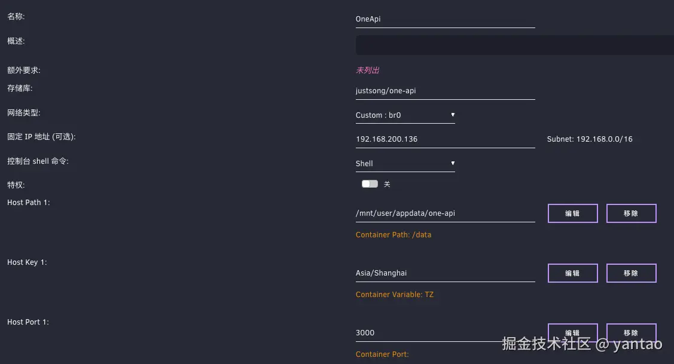Click the Host Port 1 field showing 3000
This screenshot has width=674, height=364.
pos(444,333)
